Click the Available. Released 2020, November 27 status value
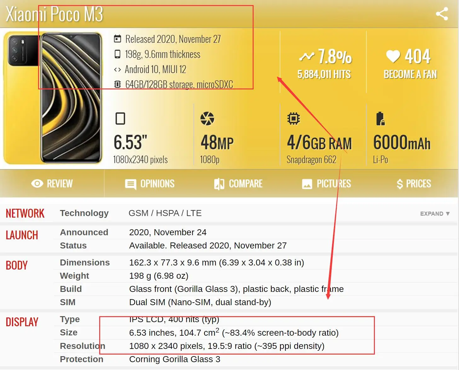 208,246
